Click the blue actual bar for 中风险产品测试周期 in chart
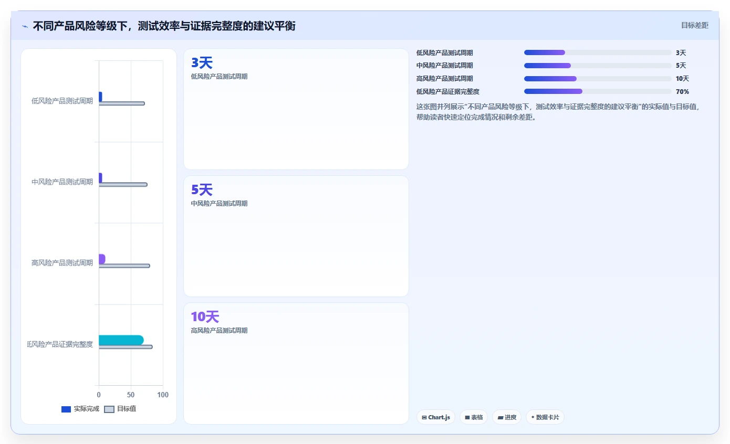The height and width of the screenshot is (444, 730). [100, 178]
